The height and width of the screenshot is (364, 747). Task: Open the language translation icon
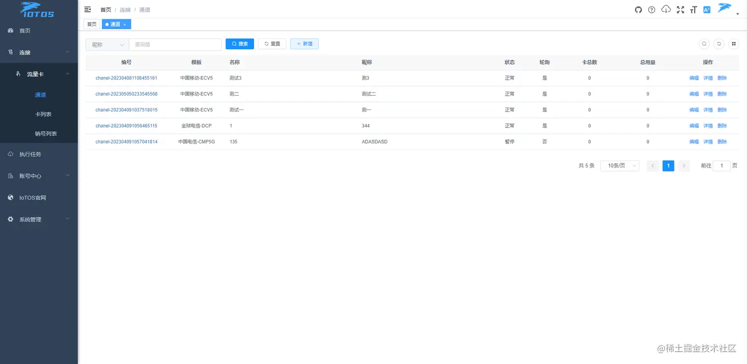tap(707, 10)
